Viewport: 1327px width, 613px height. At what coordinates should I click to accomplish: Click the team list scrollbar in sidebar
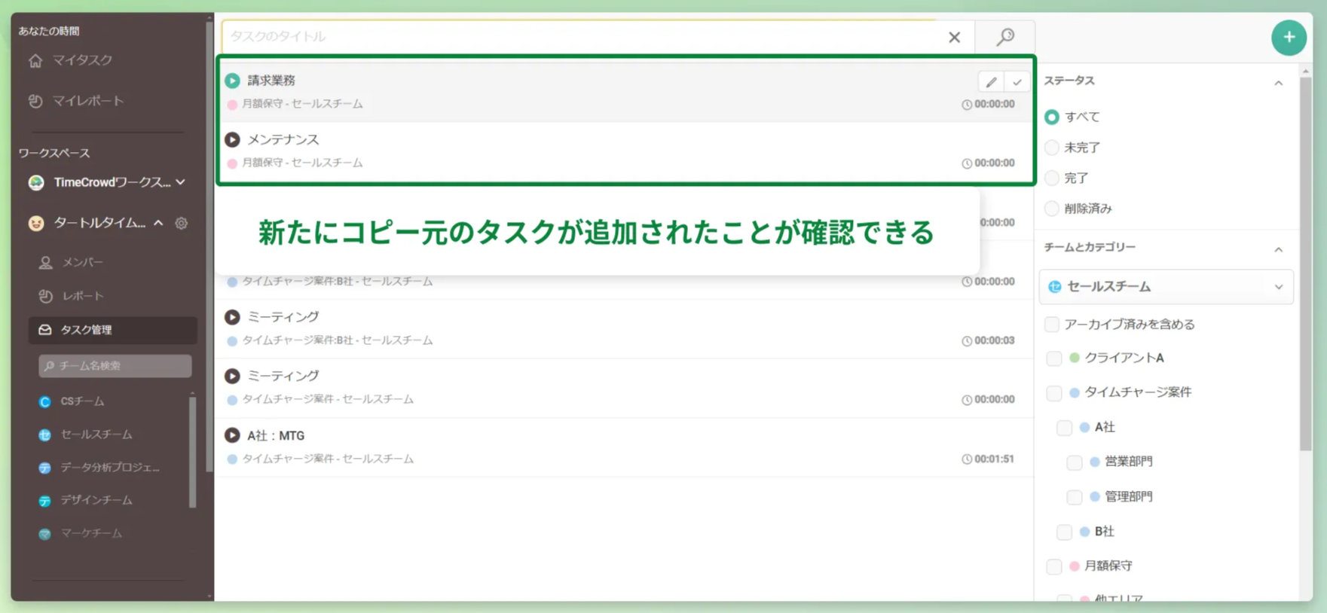[x=192, y=452]
